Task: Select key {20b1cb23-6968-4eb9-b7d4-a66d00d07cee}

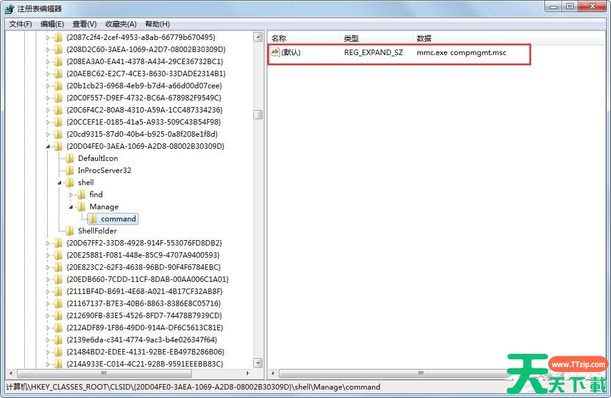Action: pos(144,86)
